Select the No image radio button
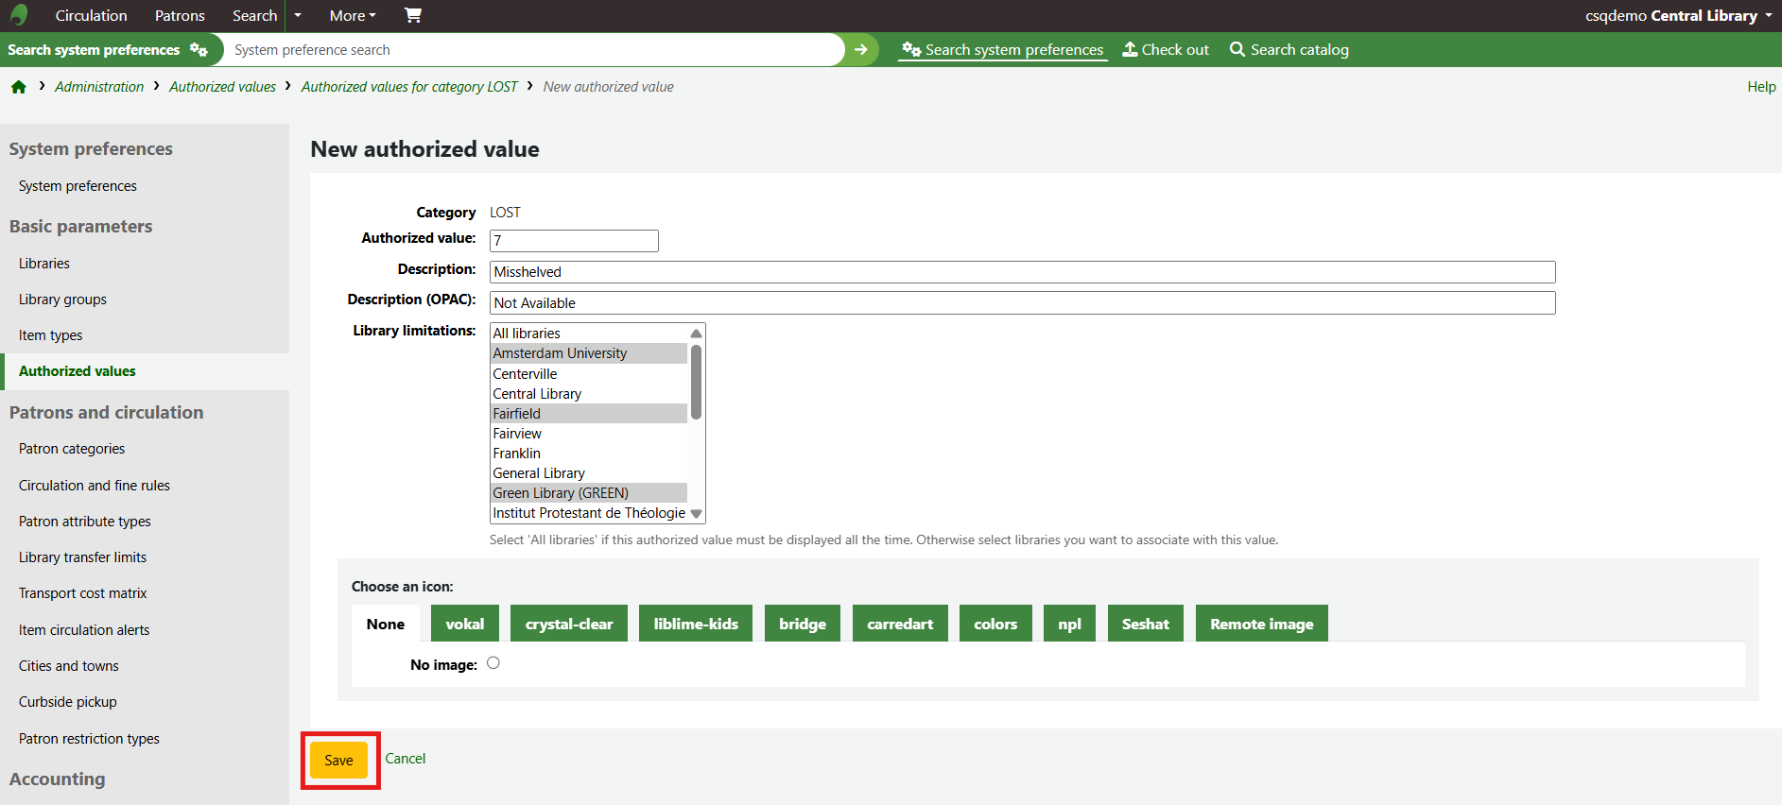The height and width of the screenshot is (805, 1782). click(493, 663)
